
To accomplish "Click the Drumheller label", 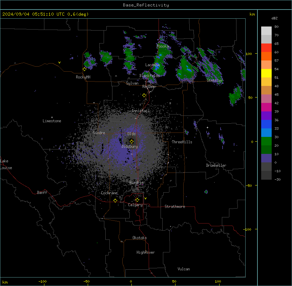I will point(216,165).
